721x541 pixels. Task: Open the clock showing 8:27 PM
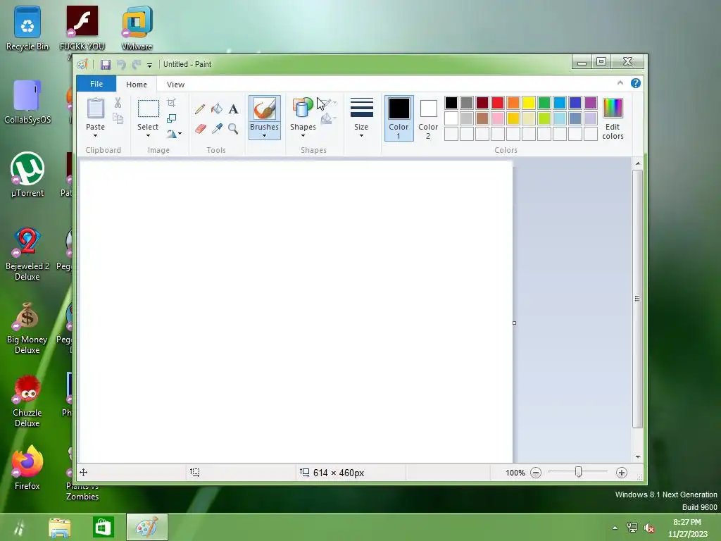pyautogui.click(x=687, y=528)
